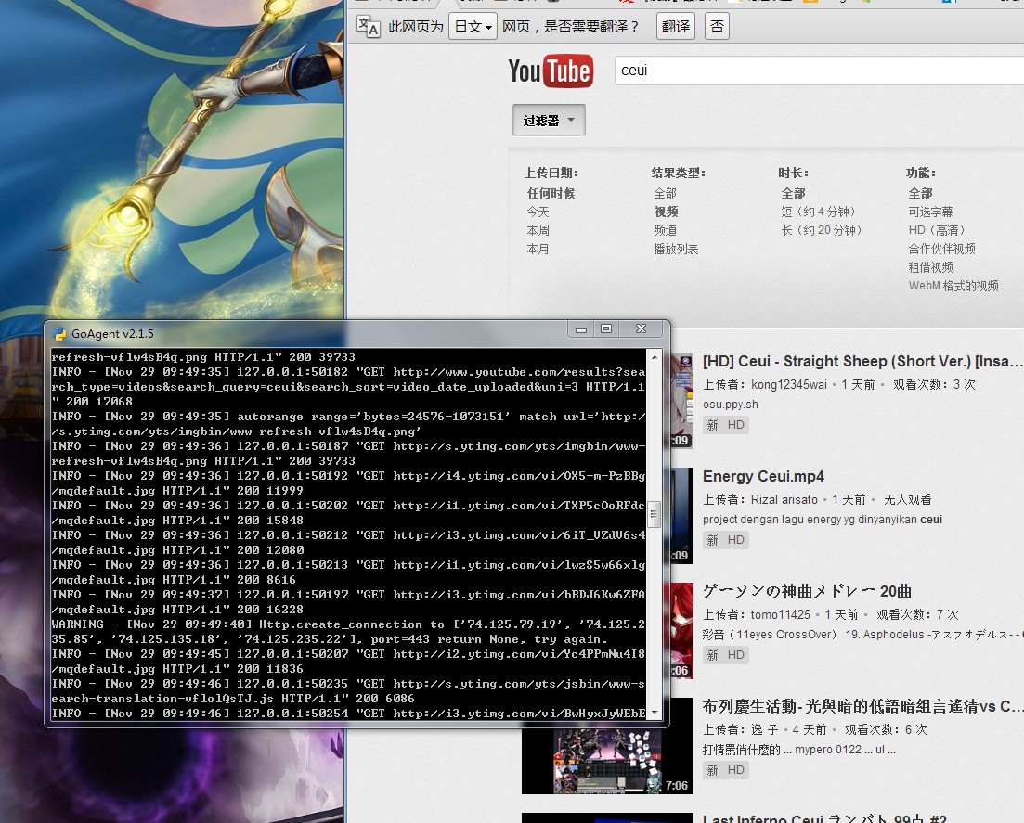The width and height of the screenshot is (1024, 823).
Task: Filter by HD（高清） feature
Action: (x=937, y=230)
